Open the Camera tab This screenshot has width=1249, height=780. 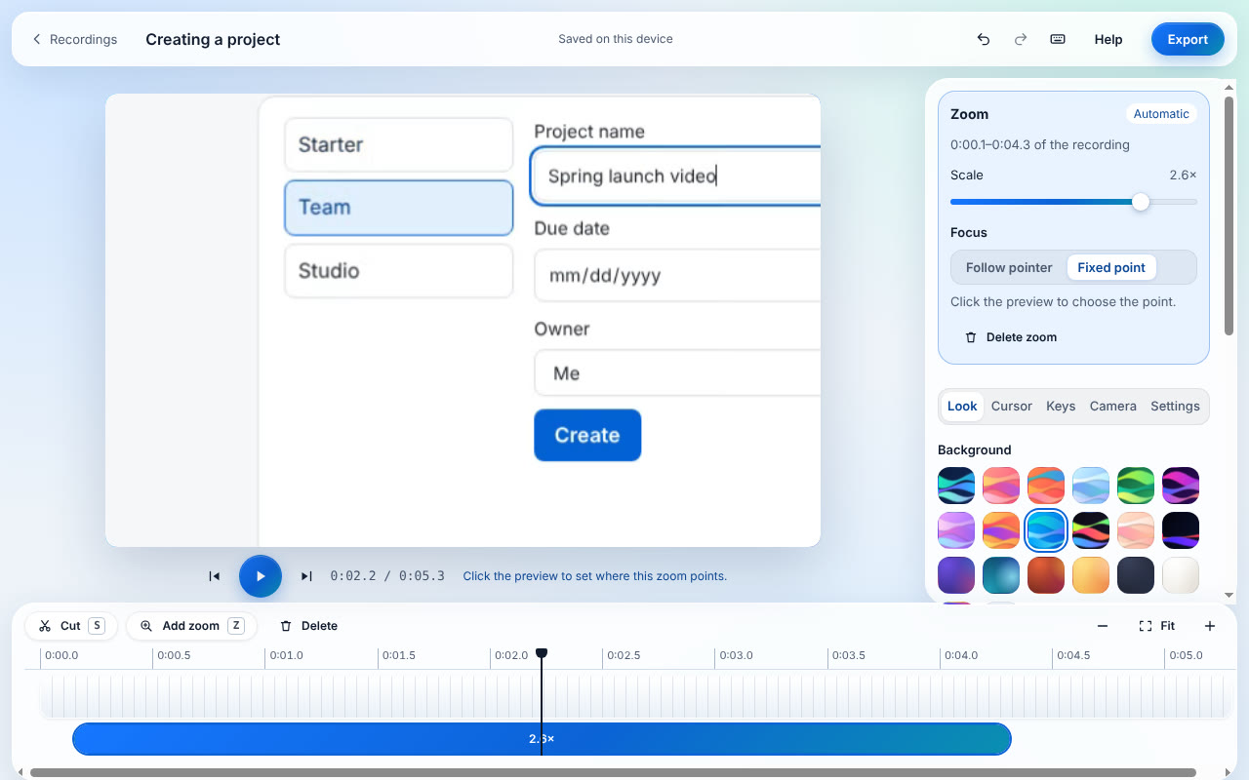[1112, 407]
